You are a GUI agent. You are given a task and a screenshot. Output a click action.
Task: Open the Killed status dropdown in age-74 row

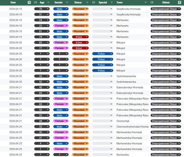(81, 37)
